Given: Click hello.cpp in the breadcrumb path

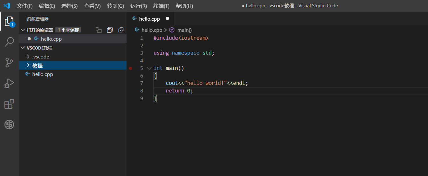Looking at the screenshot, I should point(152,30).
